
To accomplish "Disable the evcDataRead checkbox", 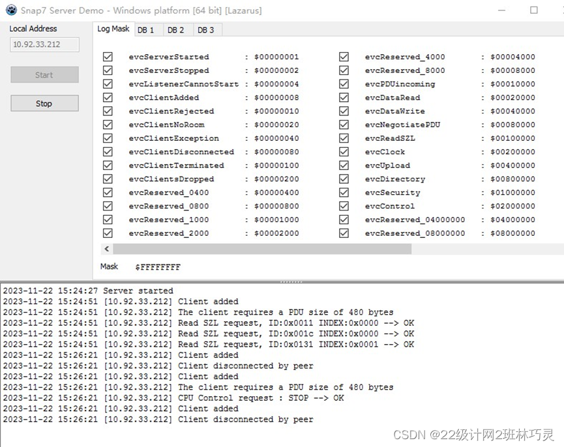I will pos(344,97).
